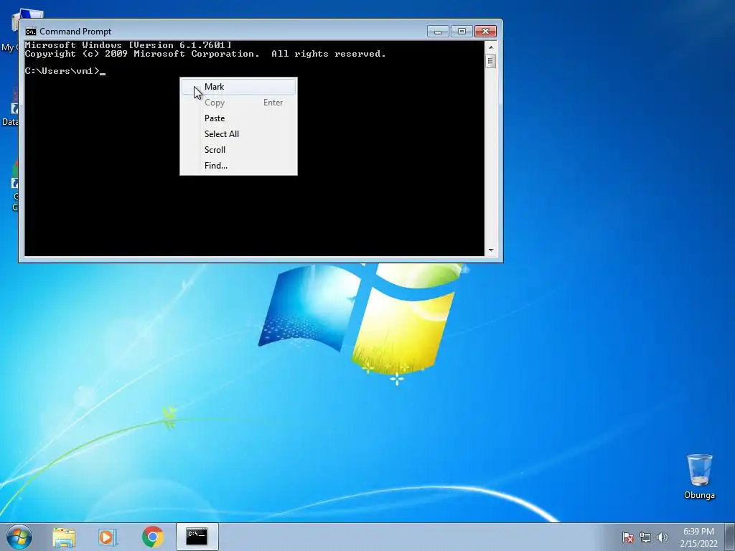Launch Windows Media Player from the taskbar
Screen dimensions: 735x551
tap(108, 537)
